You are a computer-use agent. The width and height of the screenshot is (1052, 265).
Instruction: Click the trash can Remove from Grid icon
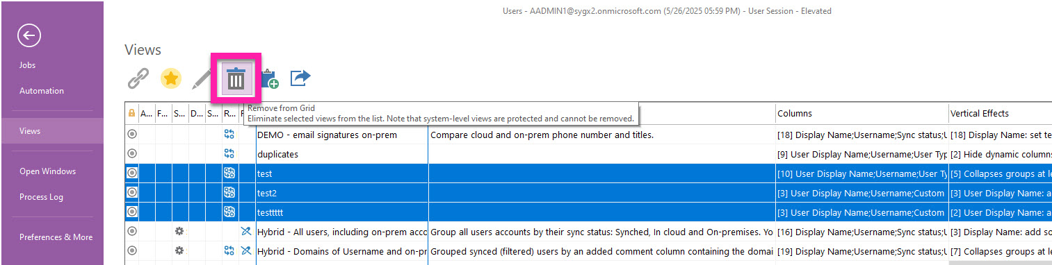pyautogui.click(x=236, y=80)
